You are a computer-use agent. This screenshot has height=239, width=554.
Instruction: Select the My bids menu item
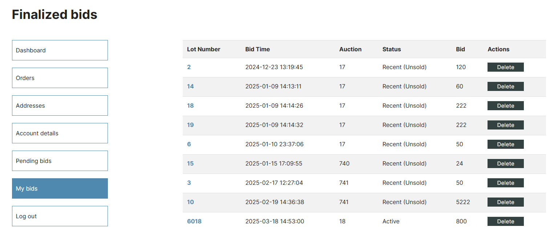pyautogui.click(x=60, y=188)
